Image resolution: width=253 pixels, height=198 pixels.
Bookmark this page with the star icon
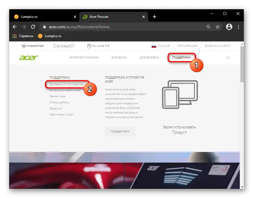(218, 27)
